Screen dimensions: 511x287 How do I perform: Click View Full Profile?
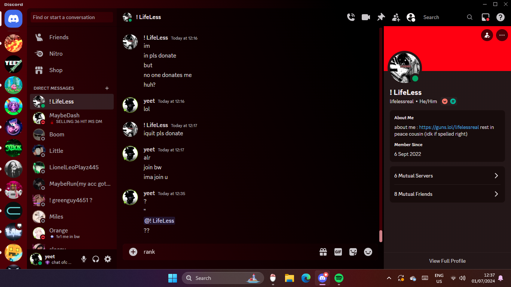point(447,261)
